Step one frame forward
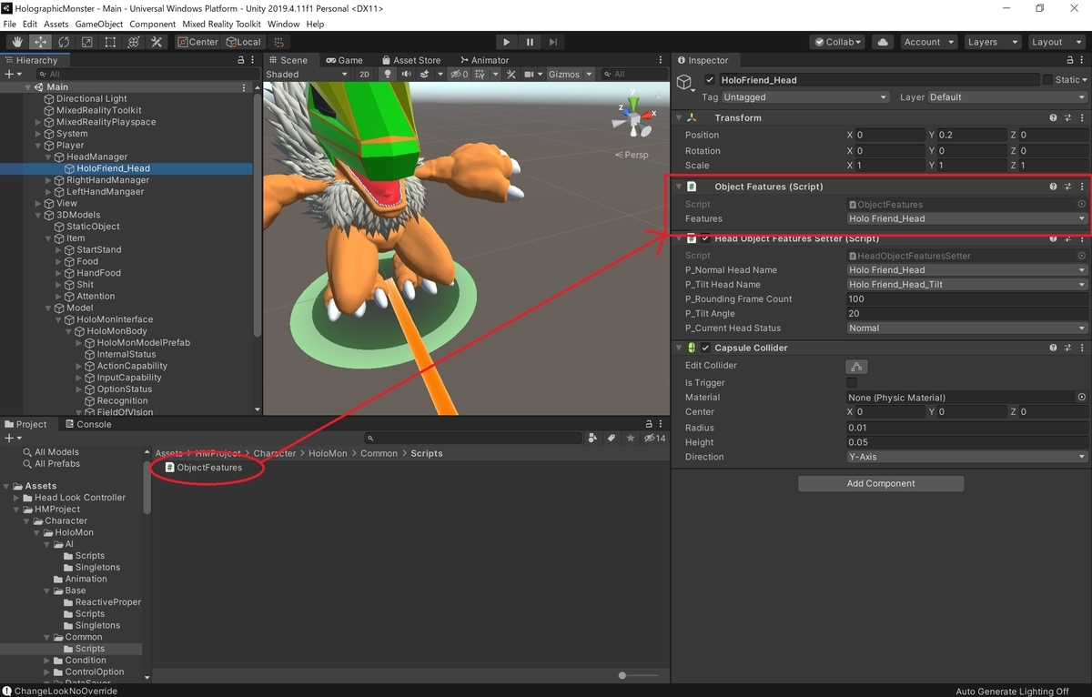 tap(552, 42)
